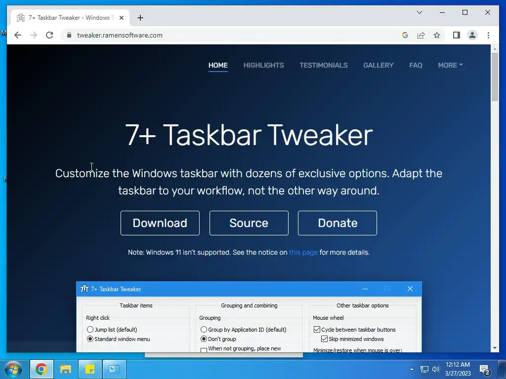Bookmark this tab with star icon
The image size is (506, 379).
(x=437, y=35)
